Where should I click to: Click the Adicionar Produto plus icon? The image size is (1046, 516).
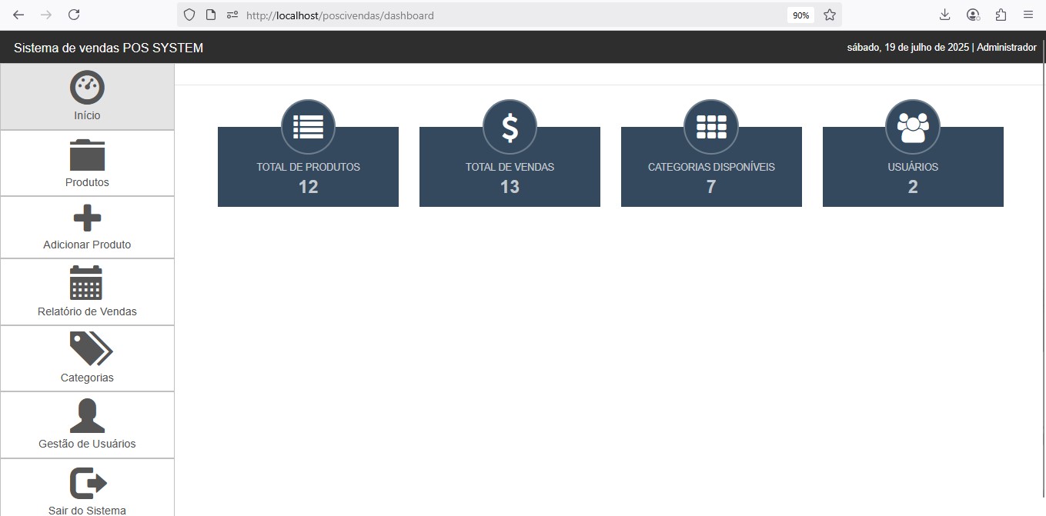pyautogui.click(x=87, y=219)
